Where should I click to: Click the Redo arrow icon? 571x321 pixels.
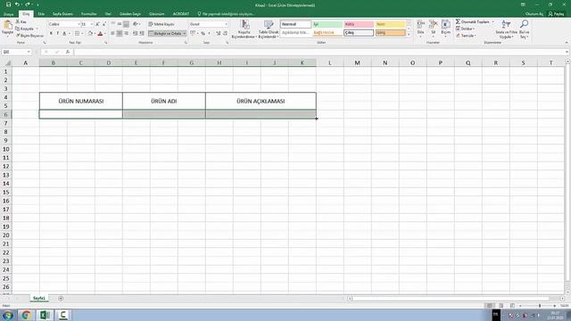(28, 4)
